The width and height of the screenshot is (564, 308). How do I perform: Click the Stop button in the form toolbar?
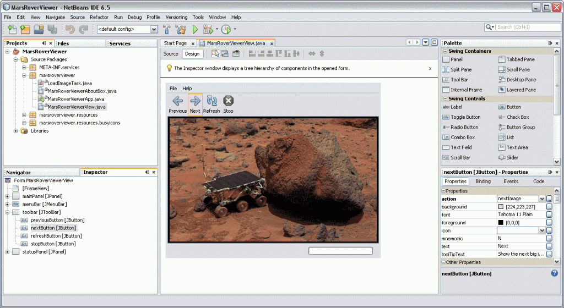click(x=229, y=104)
